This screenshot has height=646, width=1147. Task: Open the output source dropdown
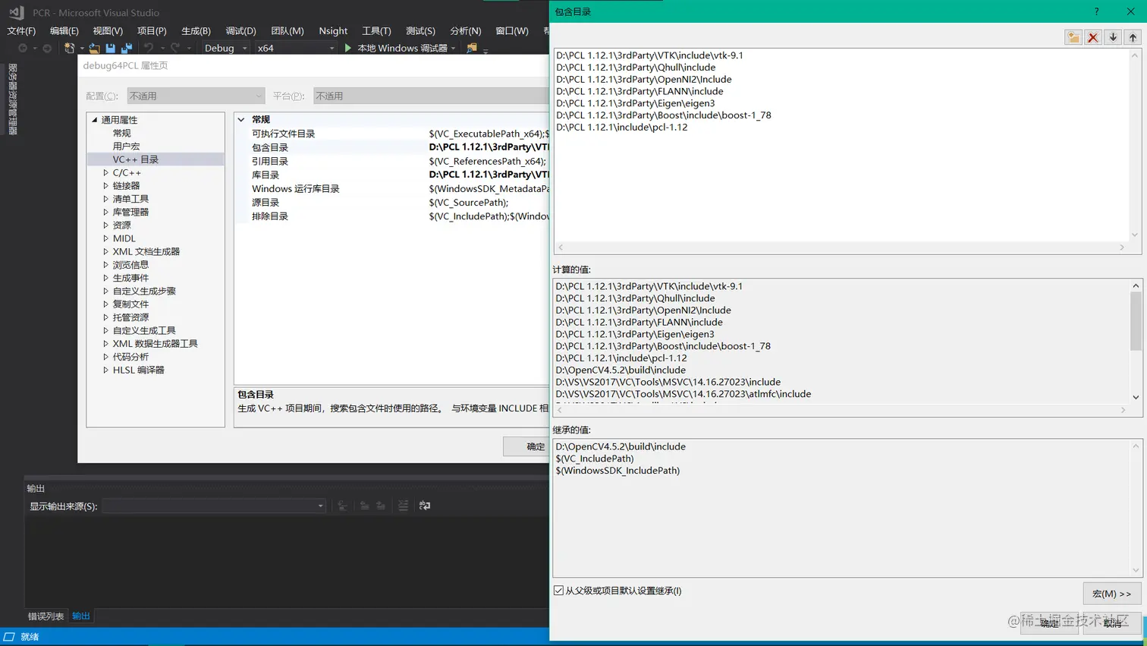point(214,506)
